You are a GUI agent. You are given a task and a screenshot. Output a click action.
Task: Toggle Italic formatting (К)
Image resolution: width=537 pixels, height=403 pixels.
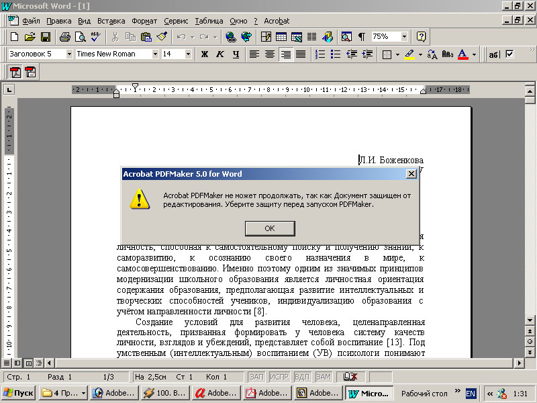tap(220, 54)
